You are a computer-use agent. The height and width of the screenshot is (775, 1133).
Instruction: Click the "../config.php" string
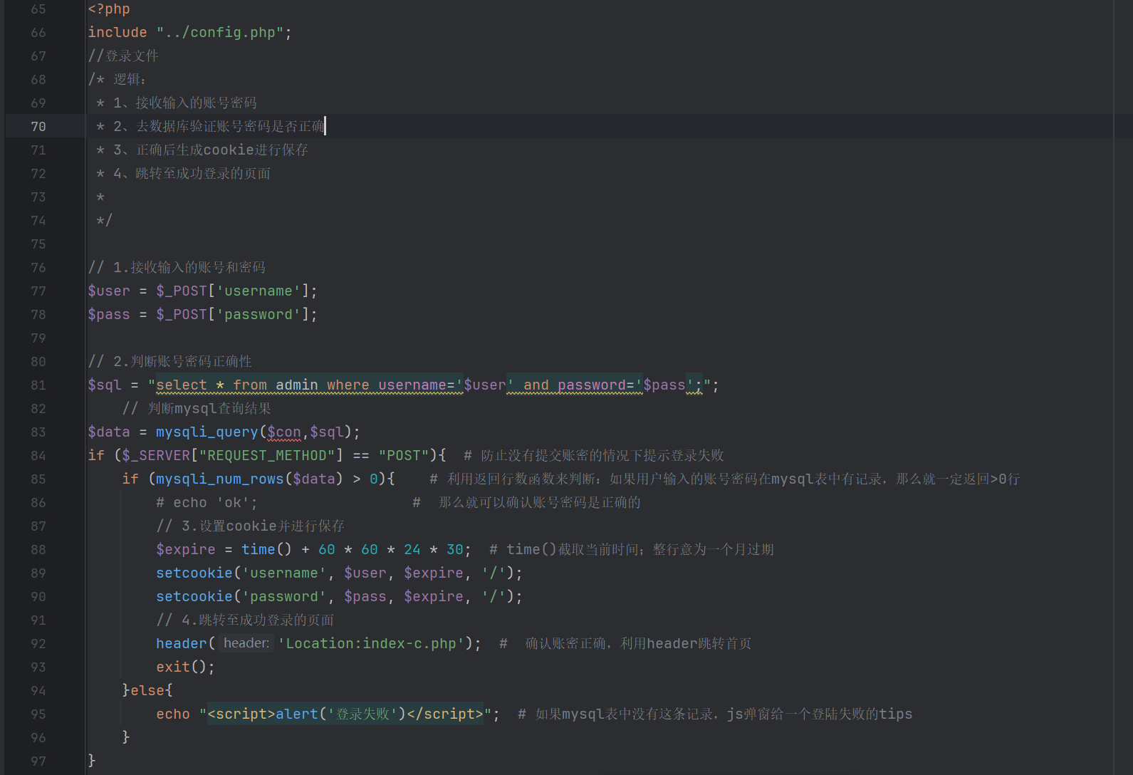click(220, 32)
